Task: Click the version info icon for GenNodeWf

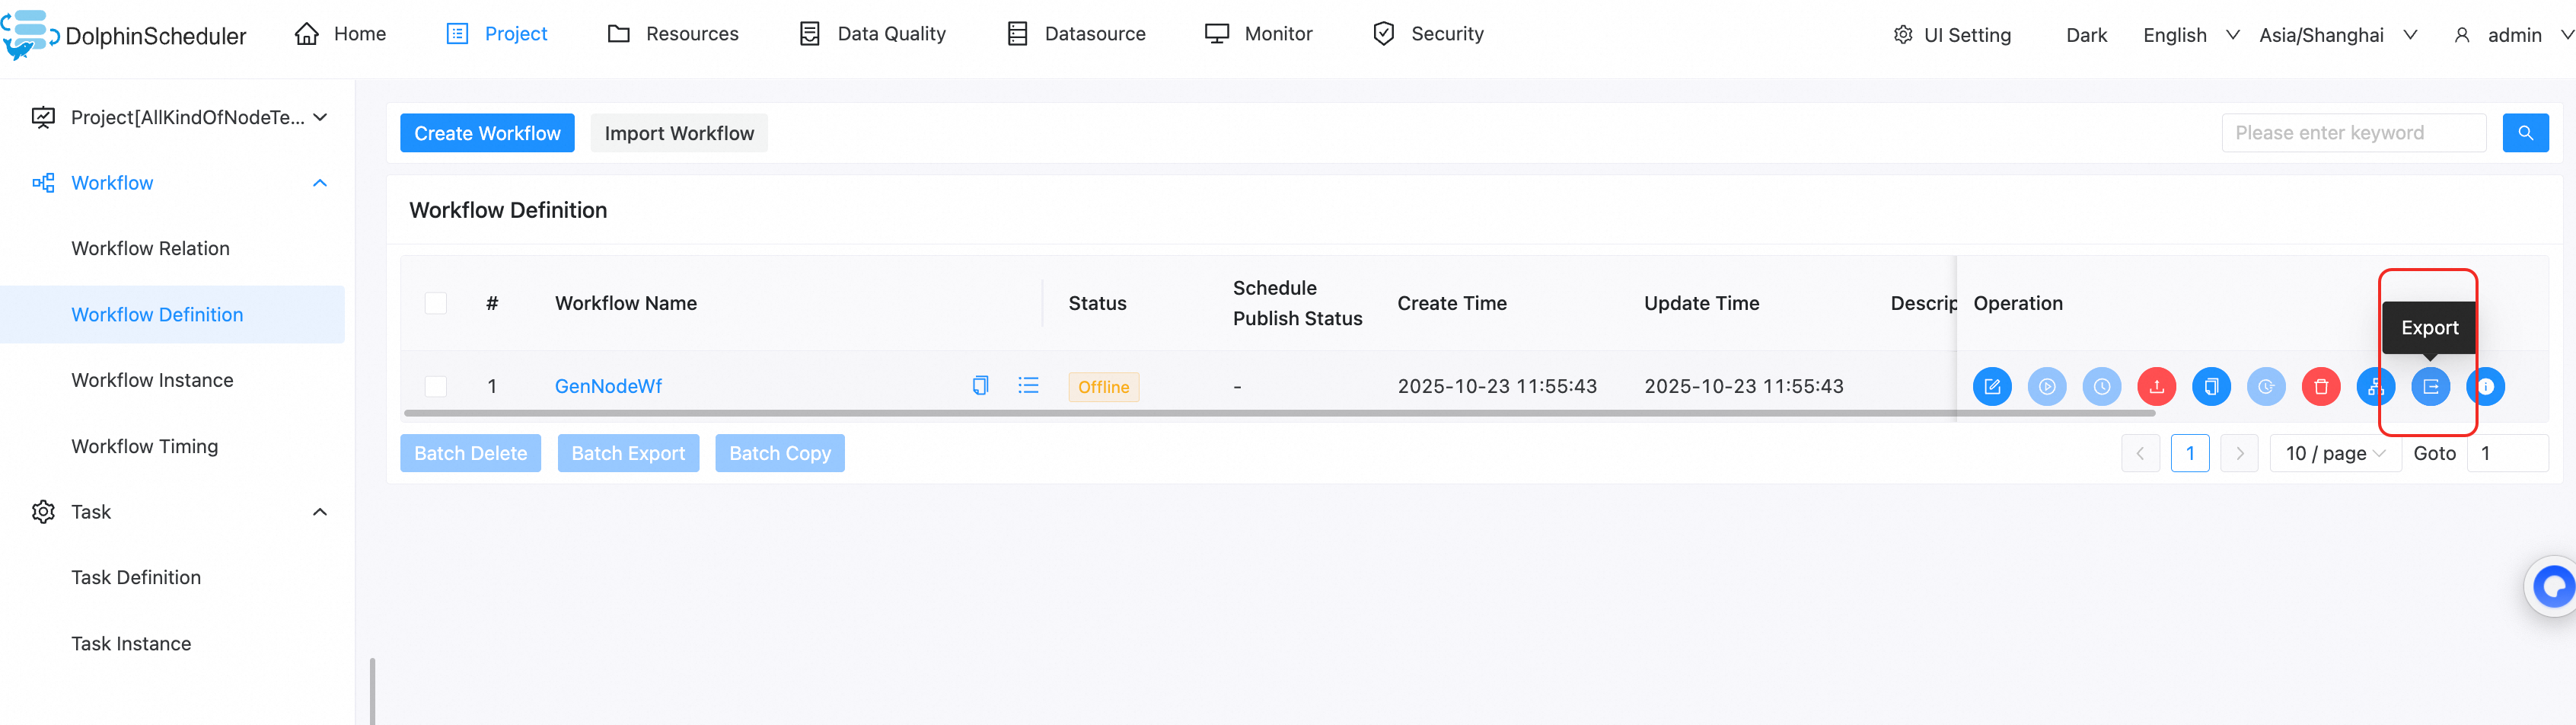Action: tap(2486, 386)
